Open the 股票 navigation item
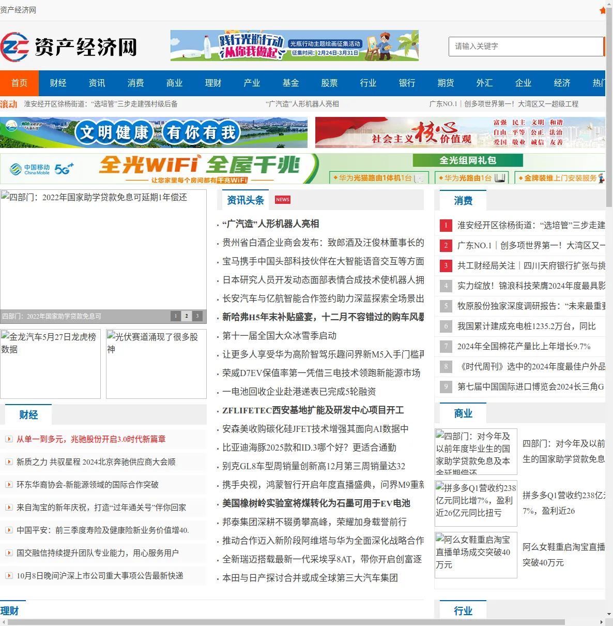This screenshot has width=613, height=626. [329, 83]
